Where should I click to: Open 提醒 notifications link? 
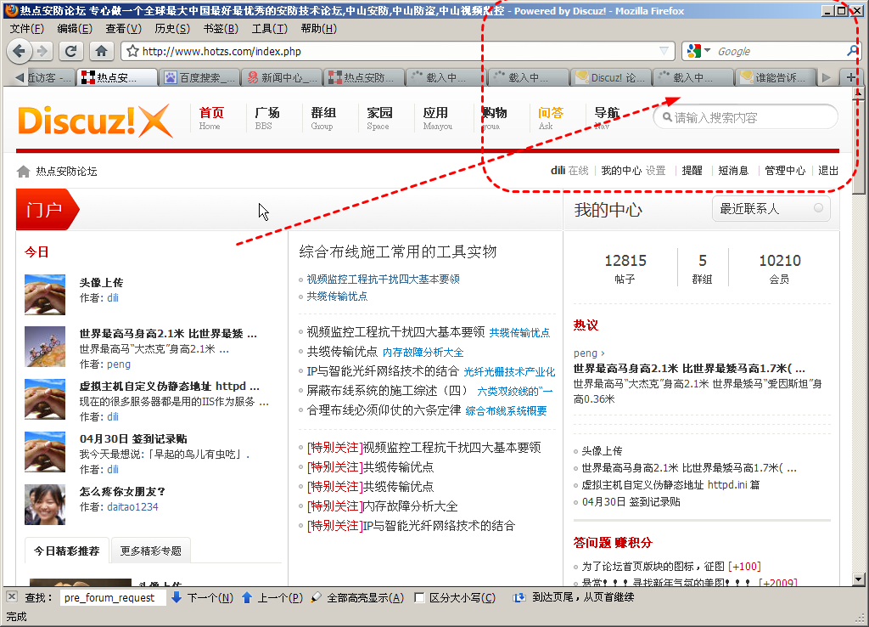click(x=692, y=171)
